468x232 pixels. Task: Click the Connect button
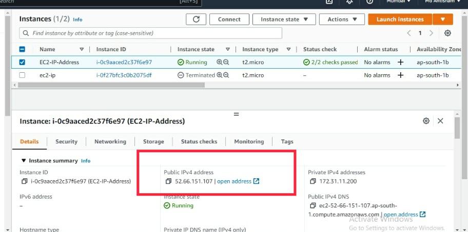[229, 19]
